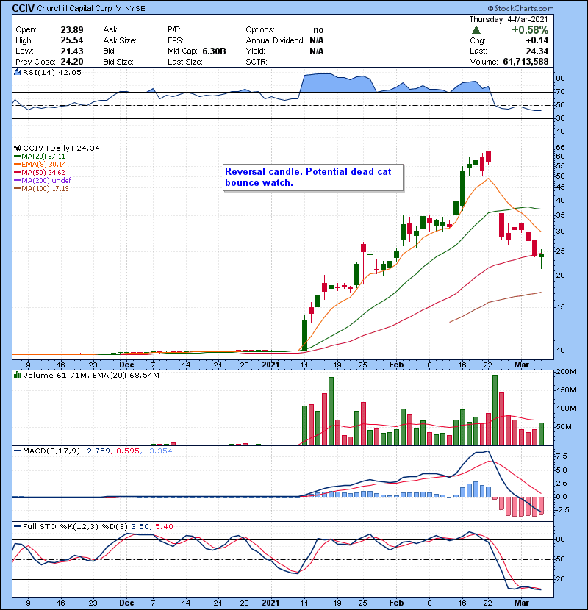Click the green up-triangle change indicator
Image resolution: width=588 pixels, height=610 pixels.
pos(476,30)
